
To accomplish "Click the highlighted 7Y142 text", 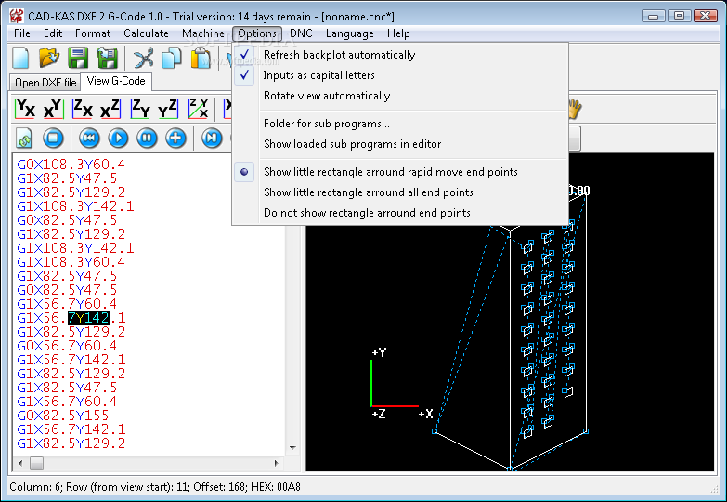I will coord(88,318).
